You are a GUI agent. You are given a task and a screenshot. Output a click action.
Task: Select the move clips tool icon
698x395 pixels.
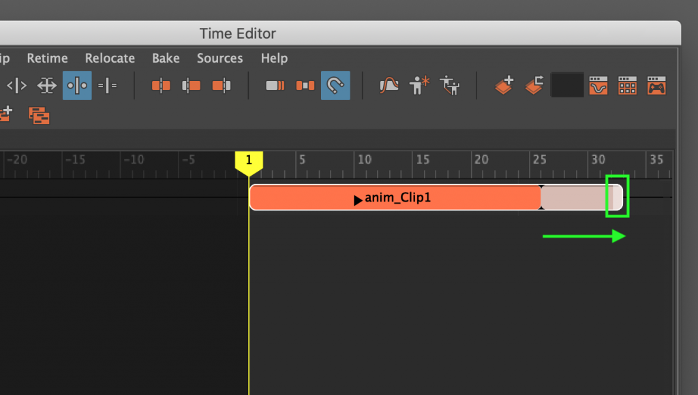tap(46, 85)
